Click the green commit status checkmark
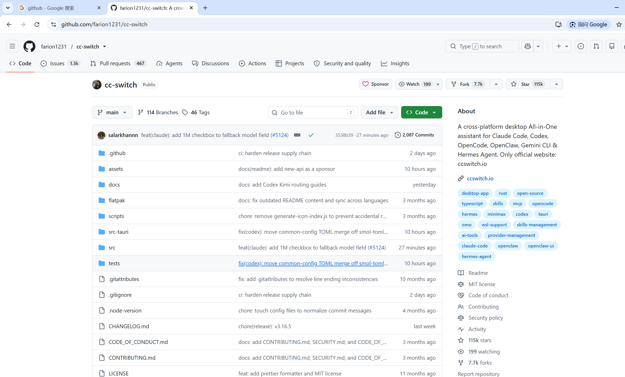 (311, 135)
